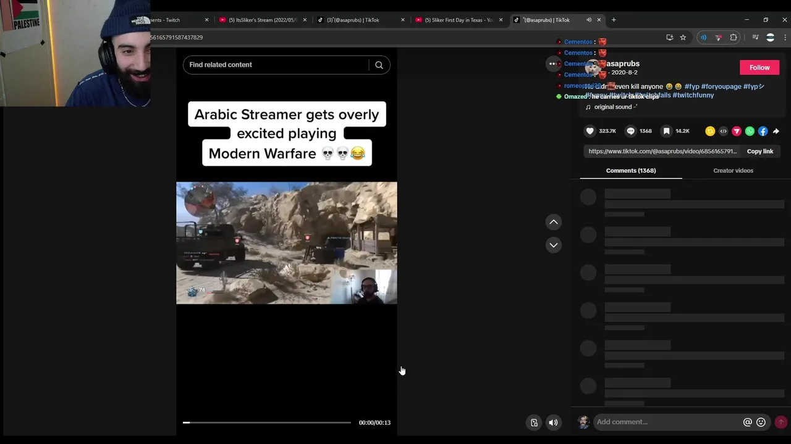Viewport: 791px width, 444px height.
Task: Open Chrome three-dot menu
Action: coord(785,38)
